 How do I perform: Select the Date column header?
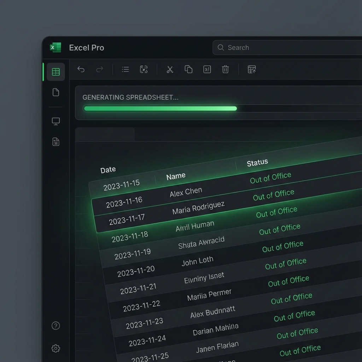click(108, 169)
